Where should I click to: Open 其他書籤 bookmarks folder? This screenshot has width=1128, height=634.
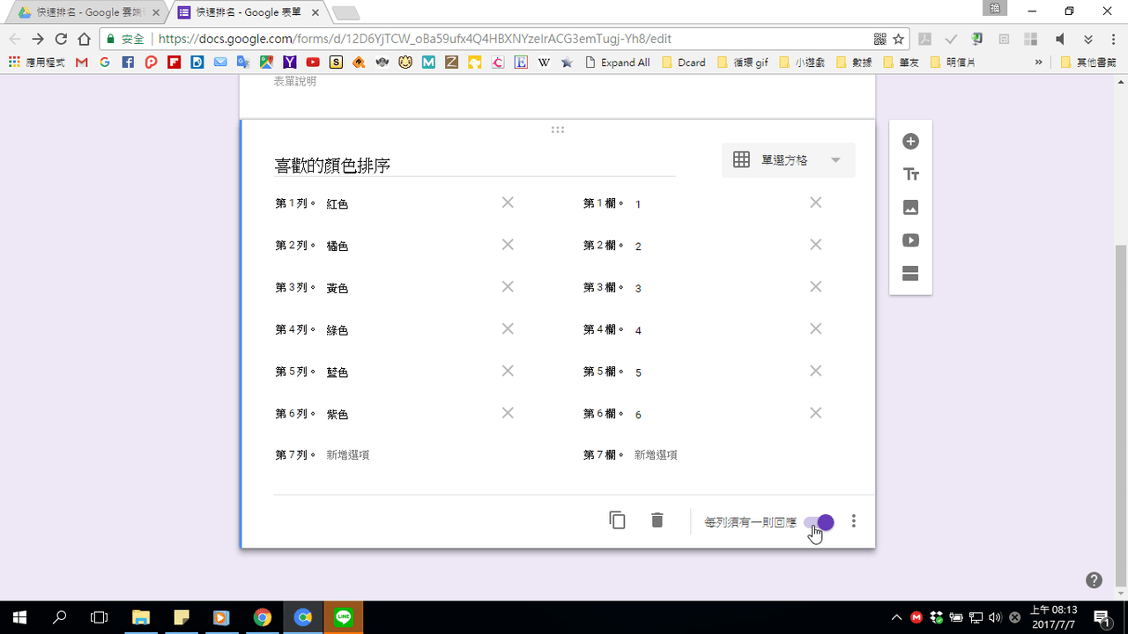coord(1088,63)
